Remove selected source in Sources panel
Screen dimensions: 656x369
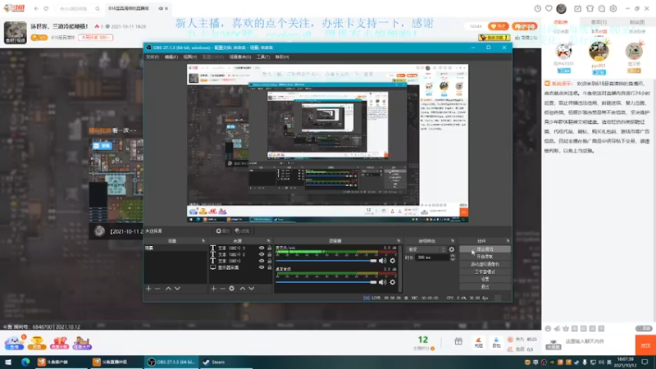222,289
